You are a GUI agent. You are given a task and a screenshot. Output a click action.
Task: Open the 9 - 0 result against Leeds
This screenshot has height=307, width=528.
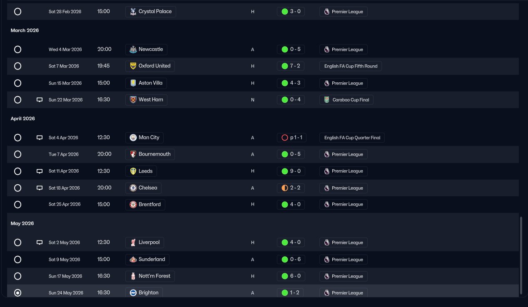tap(291, 171)
